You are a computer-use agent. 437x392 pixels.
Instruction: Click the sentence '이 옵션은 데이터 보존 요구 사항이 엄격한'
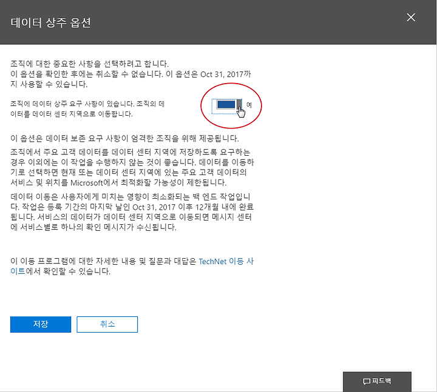click(124, 138)
